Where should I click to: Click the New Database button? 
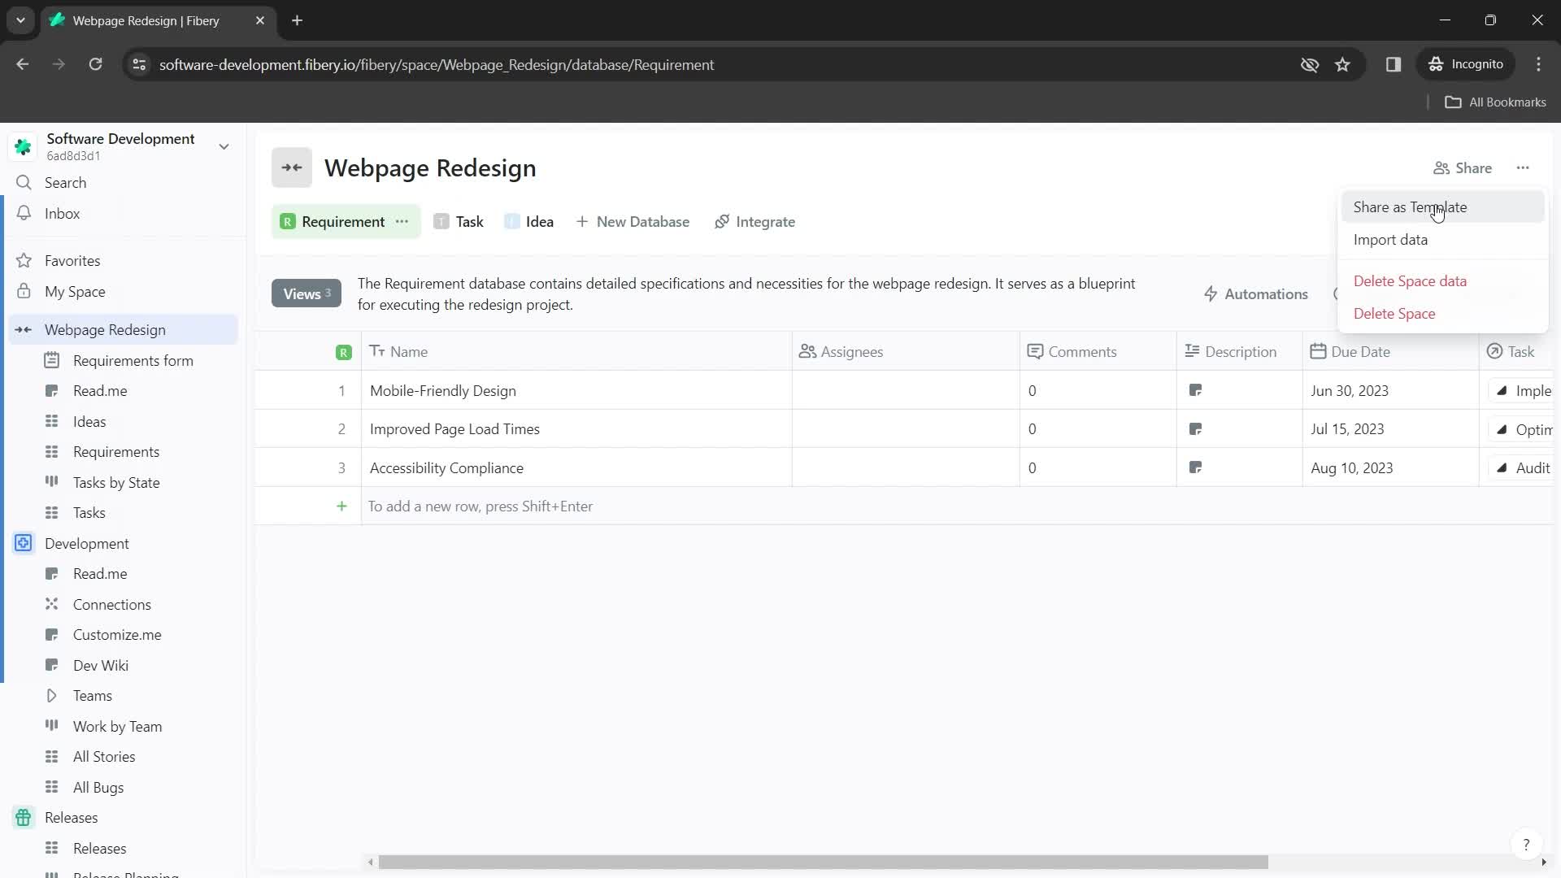633,222
